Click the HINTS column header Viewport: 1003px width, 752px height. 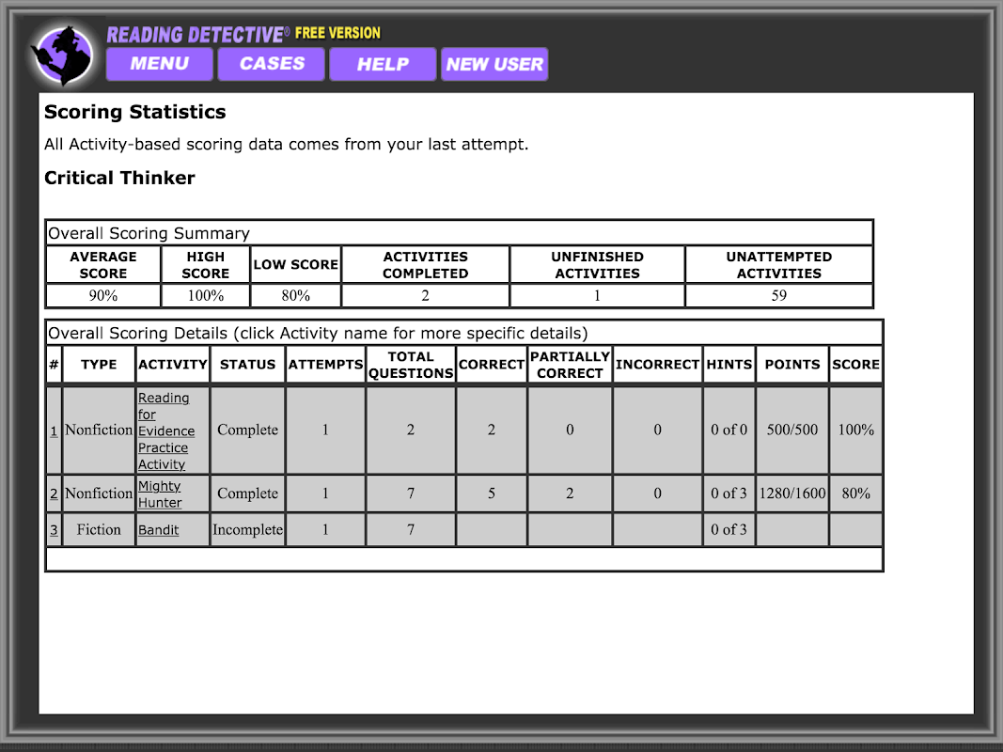click(729, 365)
